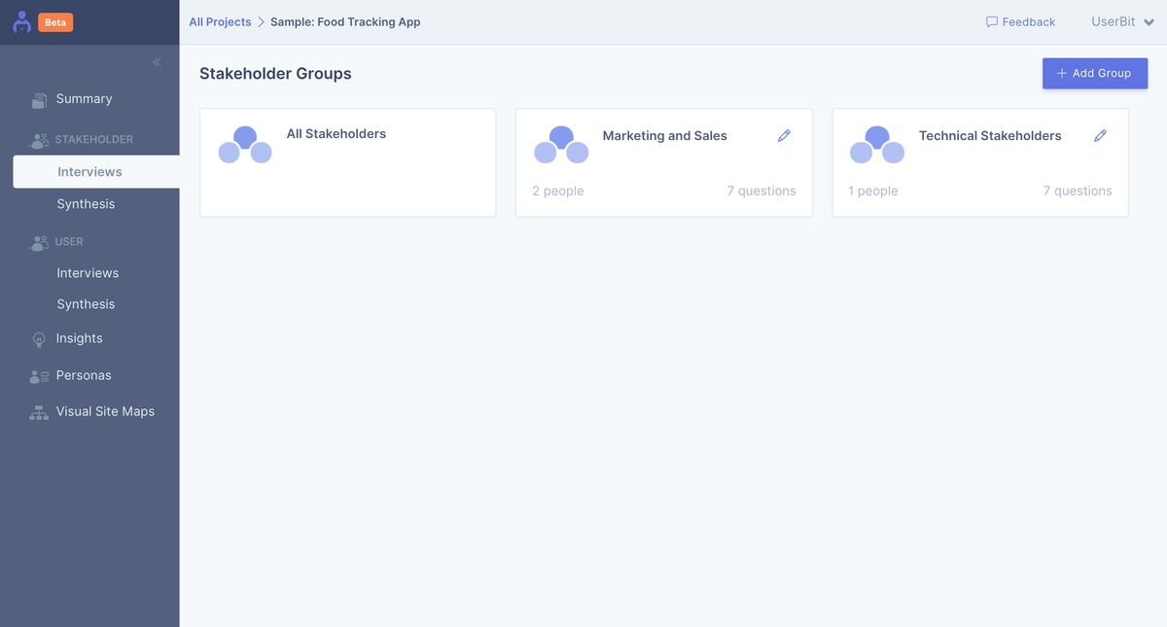Viewport: 1167px width, 627px height.
Task: Open Synthesis under the USER section
Action: coord(86,303)
